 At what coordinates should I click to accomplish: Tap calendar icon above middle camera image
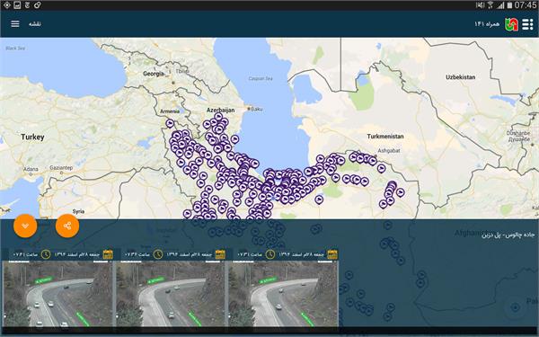(x=220, y=254)
